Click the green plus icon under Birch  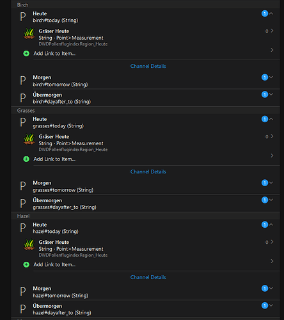point(26,53)
